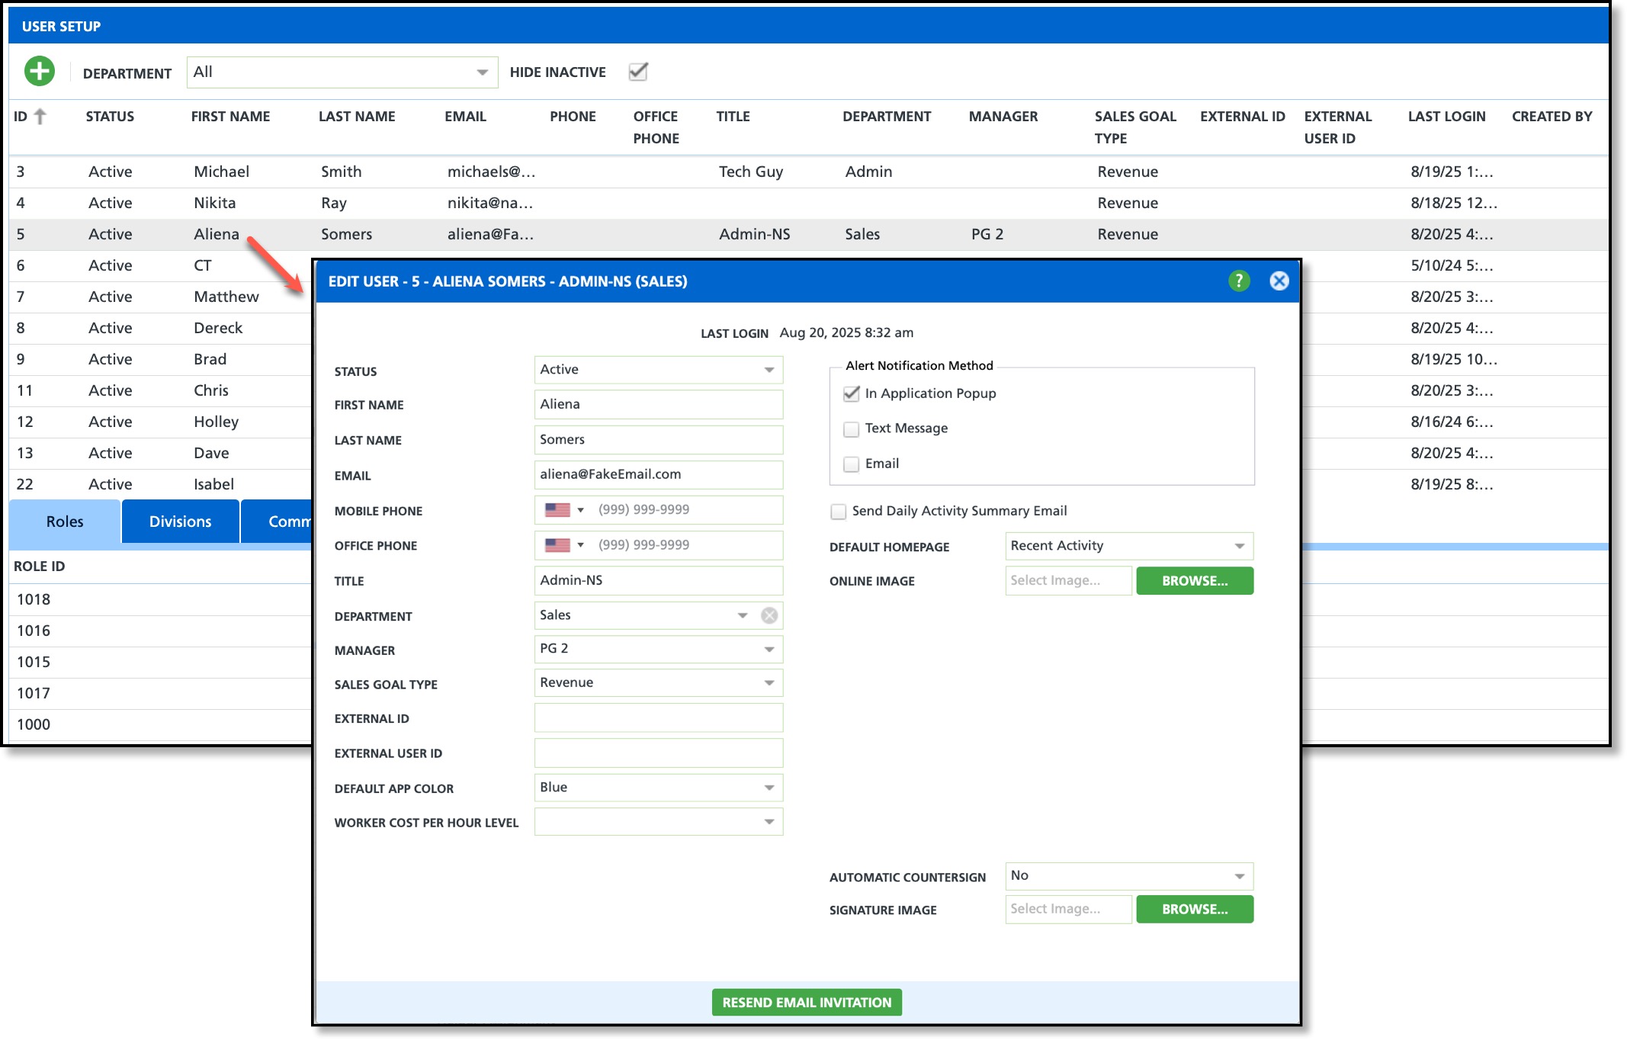Clear the Department field with X icon
Image resolution: width=1627 pixels, height=1040 pixels.
tap(769, 615)
